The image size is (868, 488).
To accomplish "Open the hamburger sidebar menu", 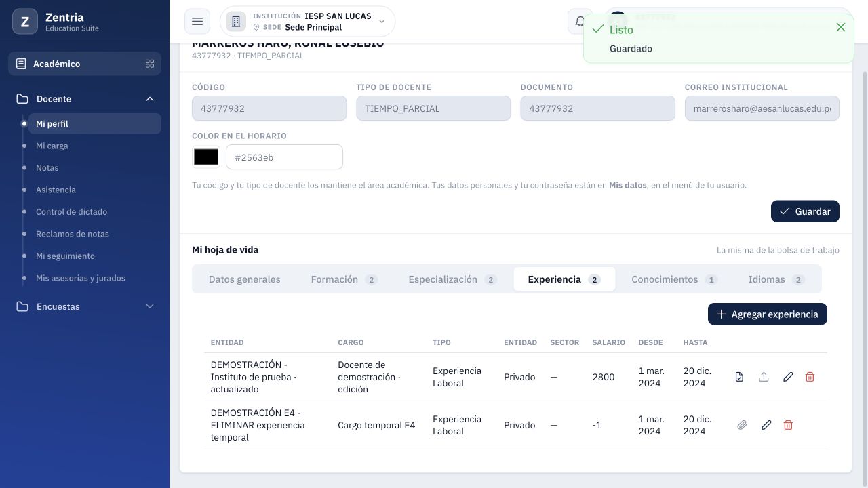I will (x=197, y=22).
